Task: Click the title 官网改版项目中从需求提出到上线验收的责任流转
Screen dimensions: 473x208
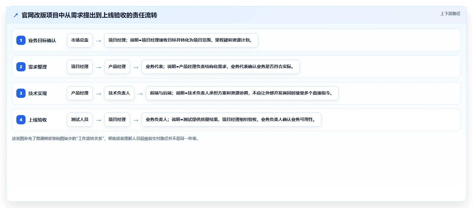Action: [x=89, y=15]
